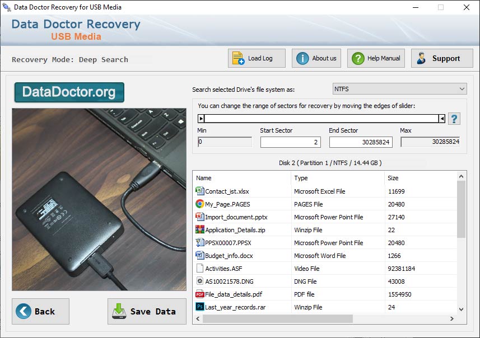The image size is (480, 338).
Task: Click the About us info icon
Action: tap(302, 58)
